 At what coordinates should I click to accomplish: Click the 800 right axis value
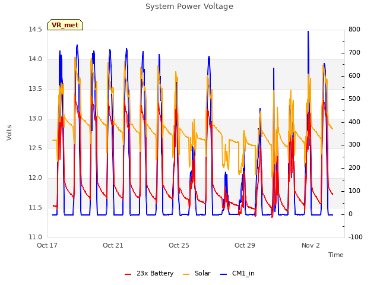(x=354, y=29)
